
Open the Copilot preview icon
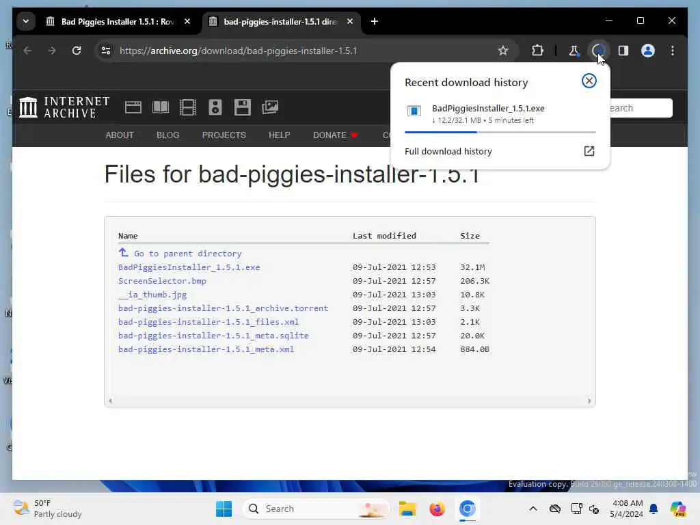click(x=678, y=509)
